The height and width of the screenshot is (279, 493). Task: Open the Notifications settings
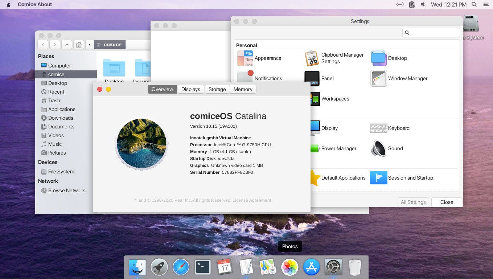pos(268,78)
